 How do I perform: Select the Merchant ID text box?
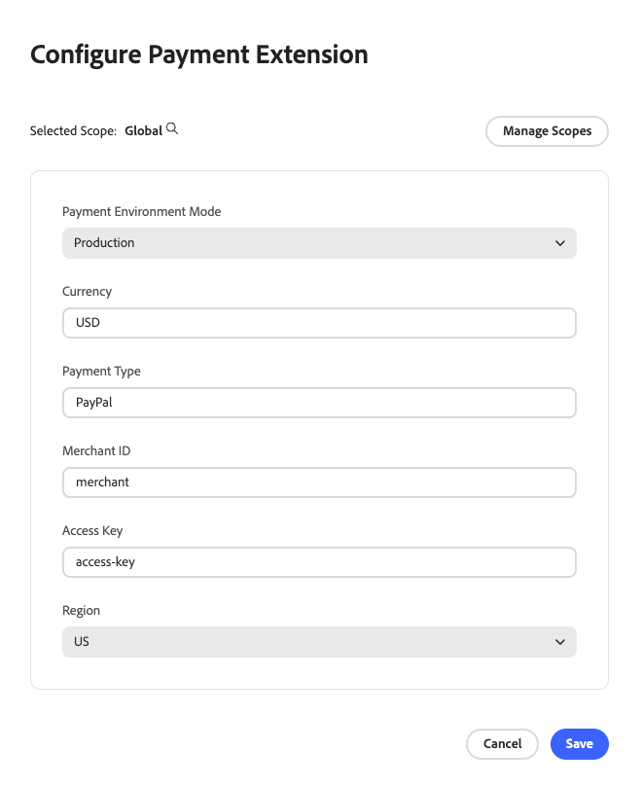click(319, 482)
